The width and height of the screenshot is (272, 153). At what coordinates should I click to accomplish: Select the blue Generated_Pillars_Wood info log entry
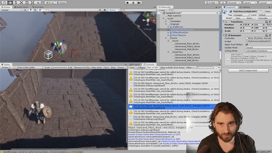(174, 107)
